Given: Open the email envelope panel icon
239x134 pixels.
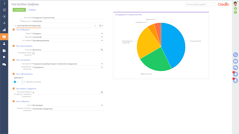Looking at the screenshot, I should [235, 61].
